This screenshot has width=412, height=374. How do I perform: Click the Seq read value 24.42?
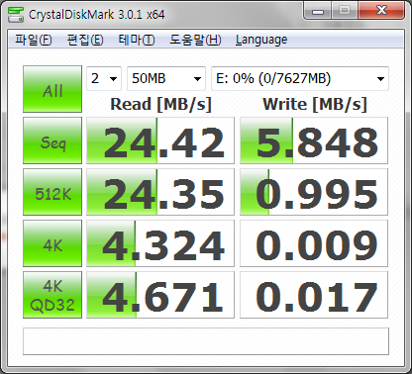160,140
